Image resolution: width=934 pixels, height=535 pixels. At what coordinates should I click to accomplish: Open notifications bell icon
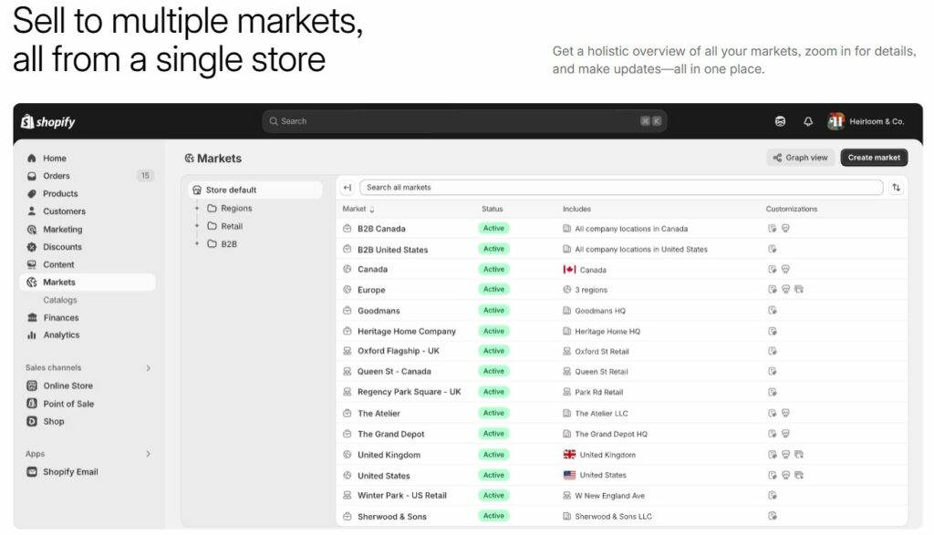click(808, 121)
